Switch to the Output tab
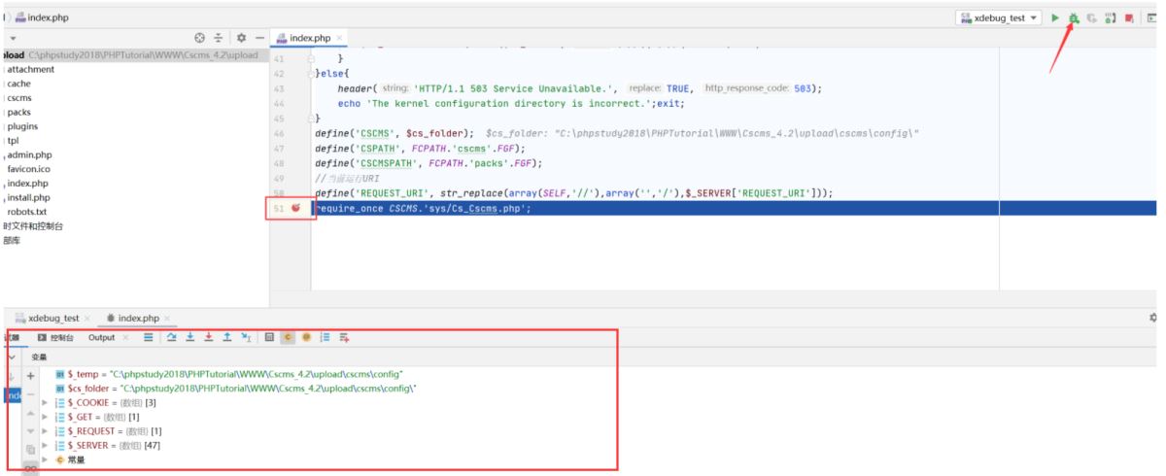The height and width of the screenshot is (476, 1166). (x=101, y=338)
